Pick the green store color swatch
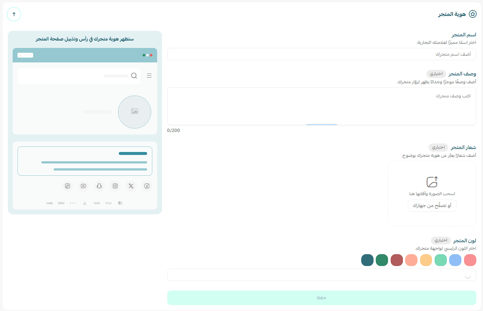Screen dimensions: 483x311 click(x=382, y=260)
